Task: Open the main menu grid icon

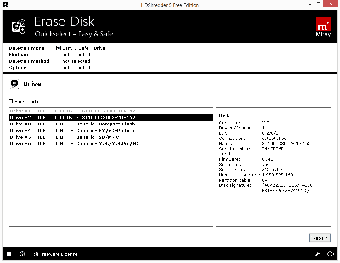Action: pyautogui.click(x=9, y=254)
